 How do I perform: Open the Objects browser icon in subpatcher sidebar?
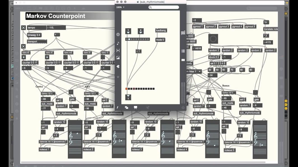(x=118, y=35)
